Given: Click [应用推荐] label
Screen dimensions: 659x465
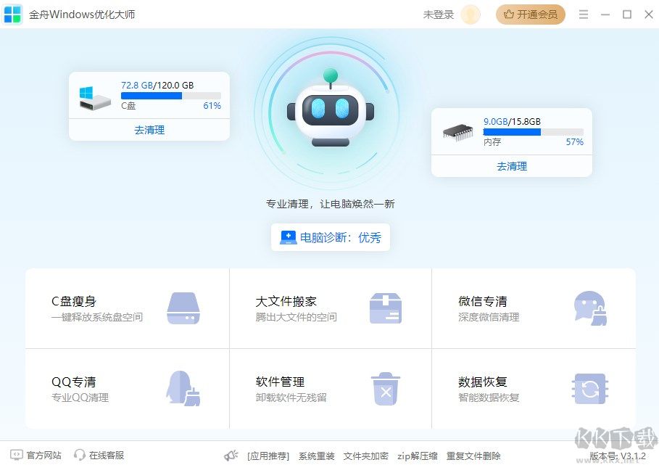Looking at the screenshot, I should pyautogui.click(x=268, y=456).
